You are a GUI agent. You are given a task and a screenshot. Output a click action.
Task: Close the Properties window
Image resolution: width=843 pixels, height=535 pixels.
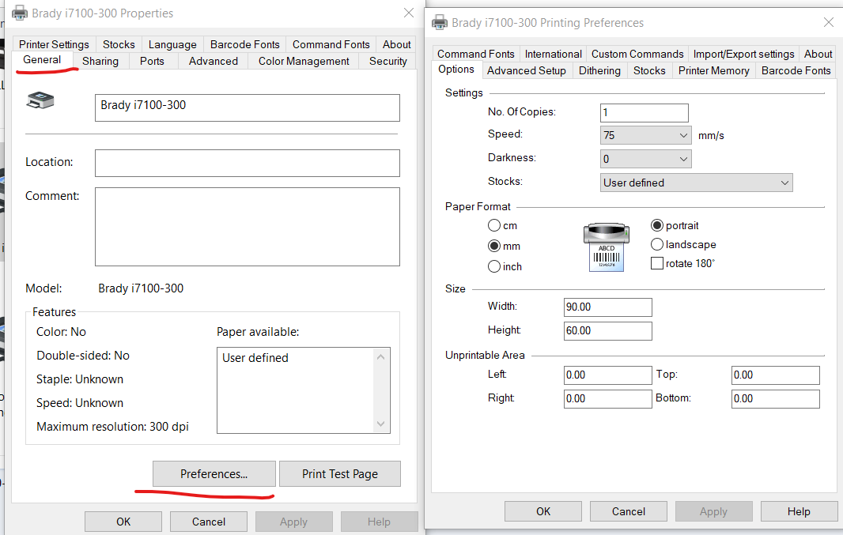pos(409,13)
